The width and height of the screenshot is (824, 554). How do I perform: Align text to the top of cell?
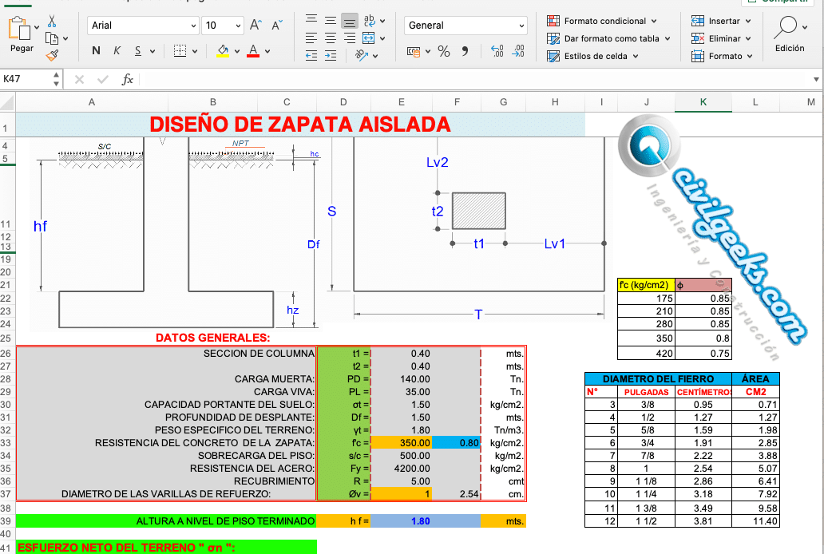pyautogui.click(x=311, y=20)
